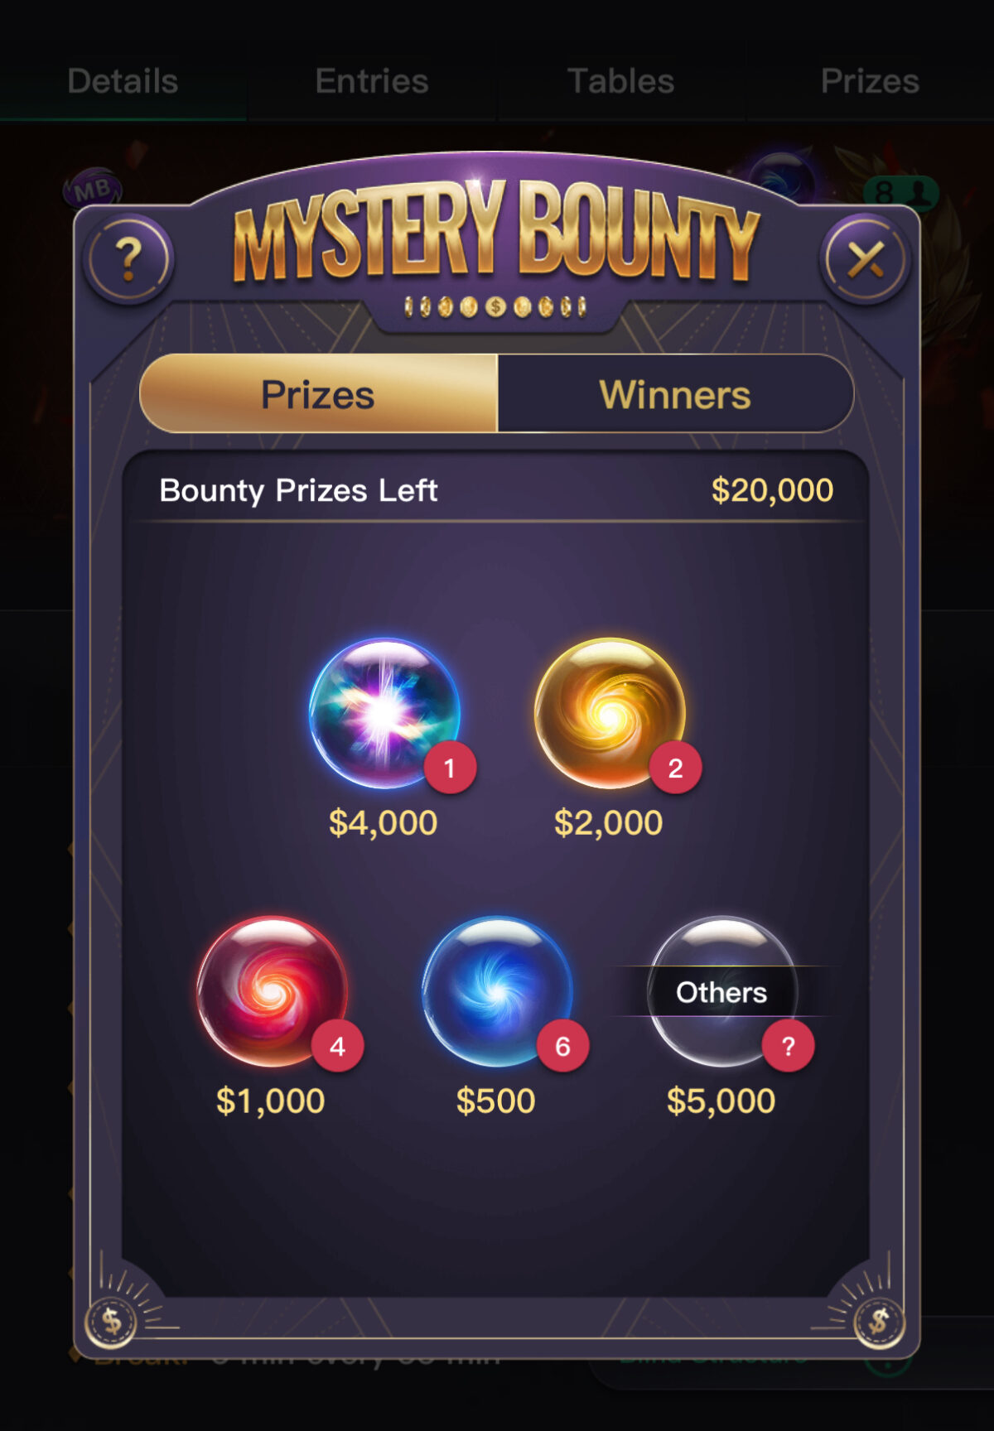994x1431 pixels.
Task: Select the golden $2,000 bounty orb
Action: tap(610, 713)
